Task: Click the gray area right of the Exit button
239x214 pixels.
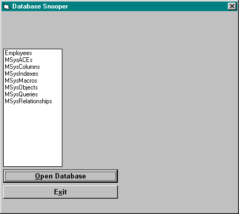Action: [178, 192]
